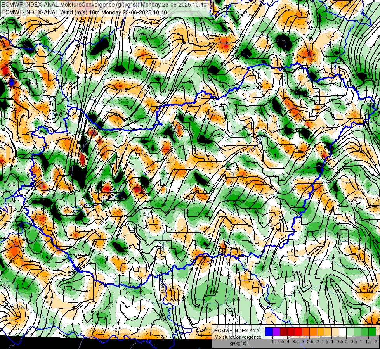Select legend swatch between -1.5 and -1
The width and height of the screenshot is (380, 349).
coord(328,332)
